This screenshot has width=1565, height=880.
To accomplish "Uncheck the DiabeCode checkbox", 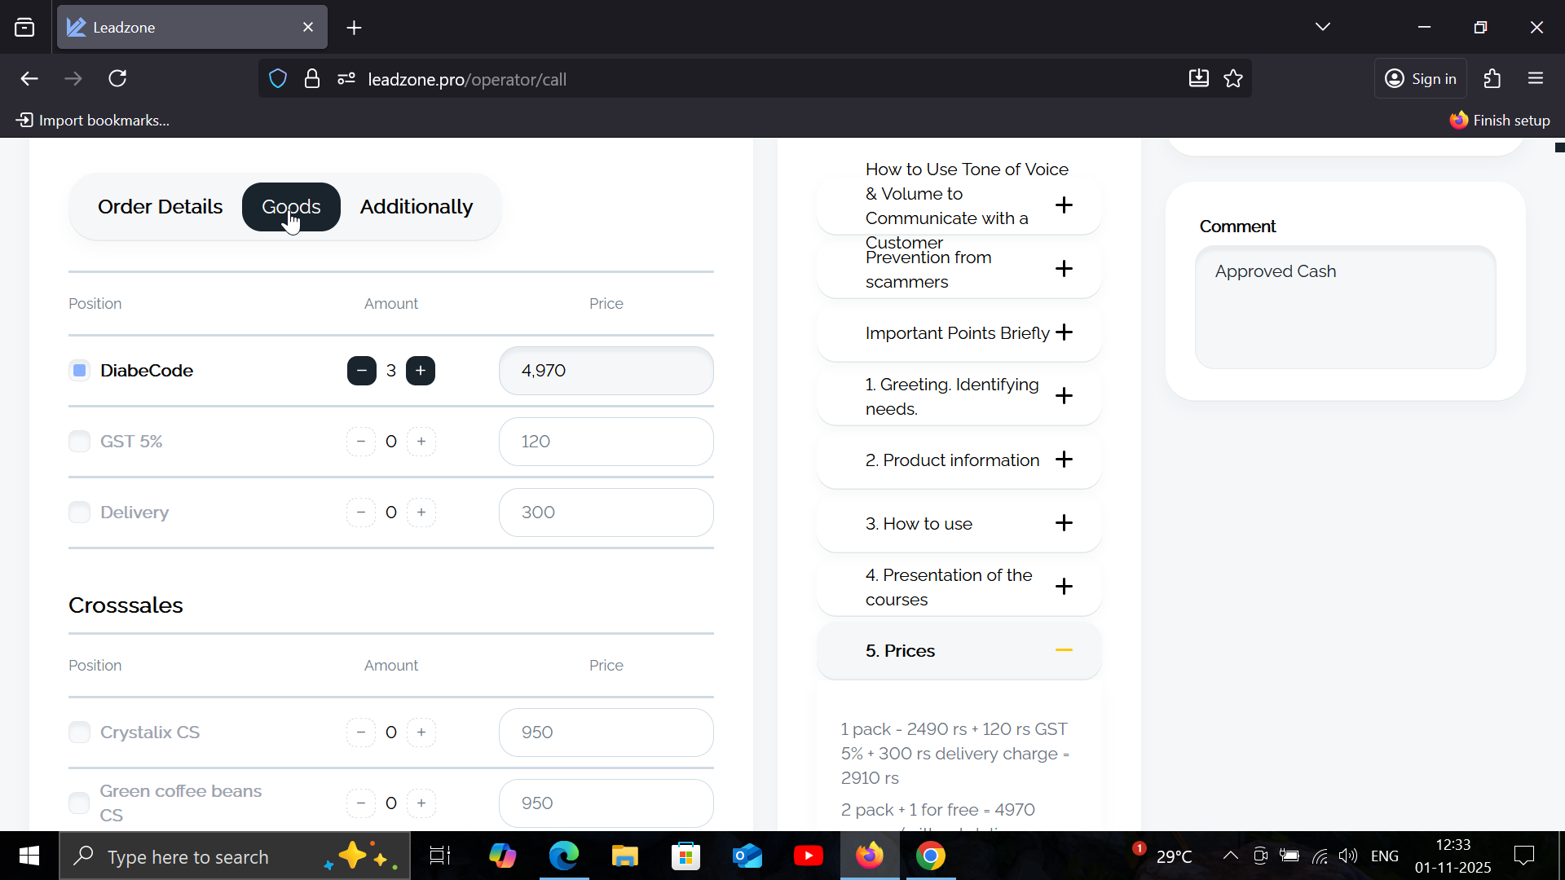I will [x=79, y=371].
